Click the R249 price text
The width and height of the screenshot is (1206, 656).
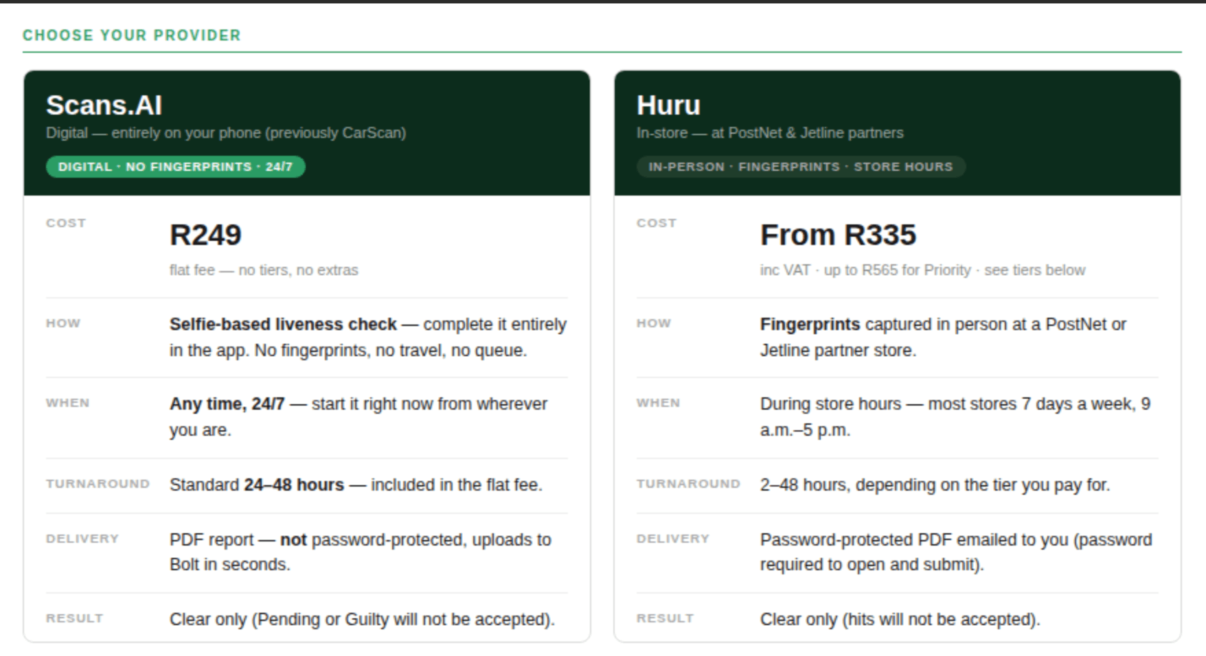205,235
